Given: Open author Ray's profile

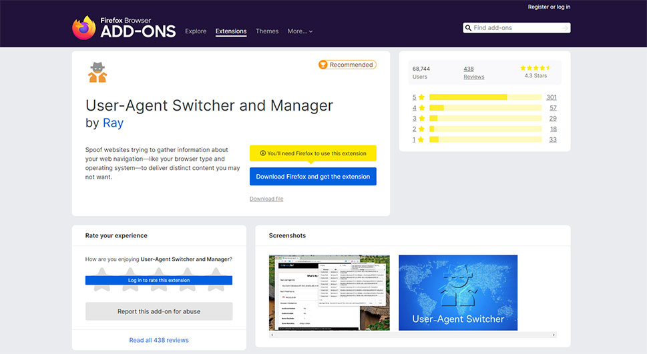Looking at the screenshot, I should point(113,123).
